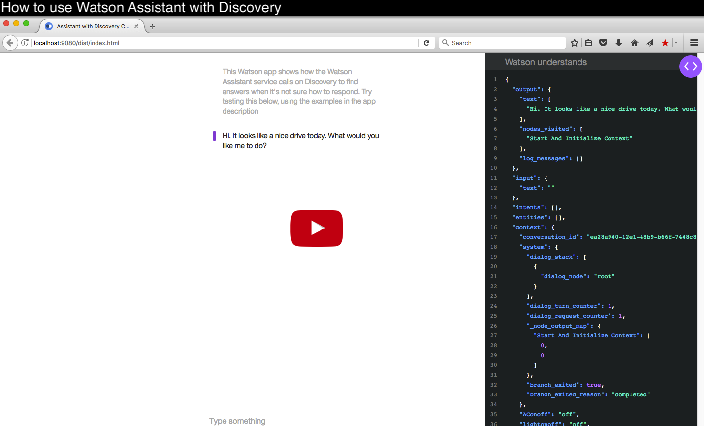
Task: Bookmark this page with the star icon
Action: pyautogui.click(x=574, y=43)
